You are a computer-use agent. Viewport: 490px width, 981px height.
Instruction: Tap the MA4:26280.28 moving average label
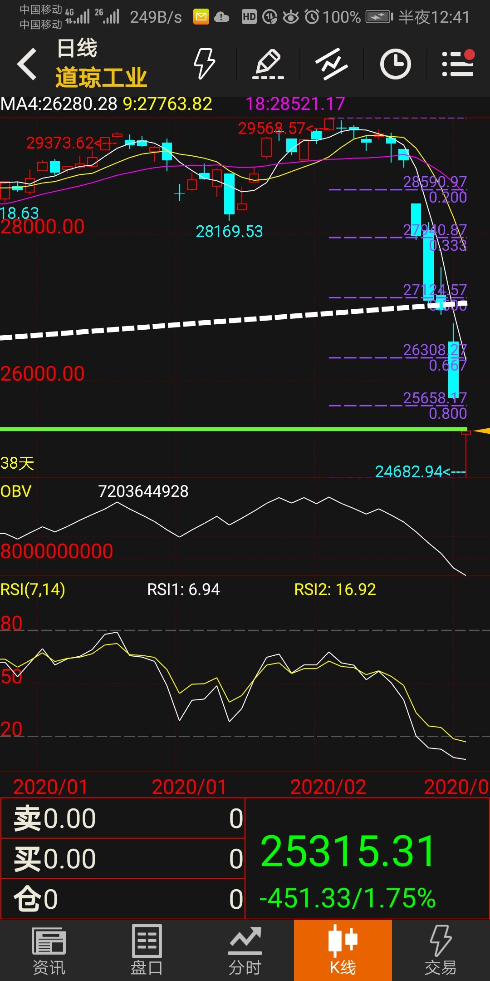pos(59,104)
